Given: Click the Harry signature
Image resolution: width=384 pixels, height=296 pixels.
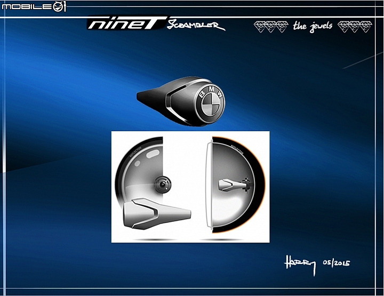Looking at the screenshot, I should pos(300,265).
